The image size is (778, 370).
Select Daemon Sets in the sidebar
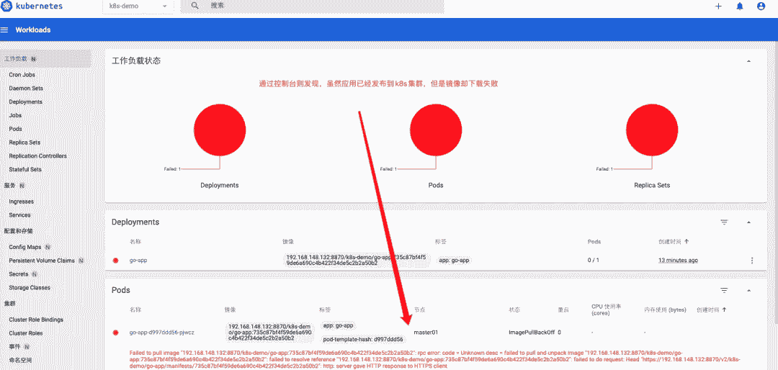point(26,89)
